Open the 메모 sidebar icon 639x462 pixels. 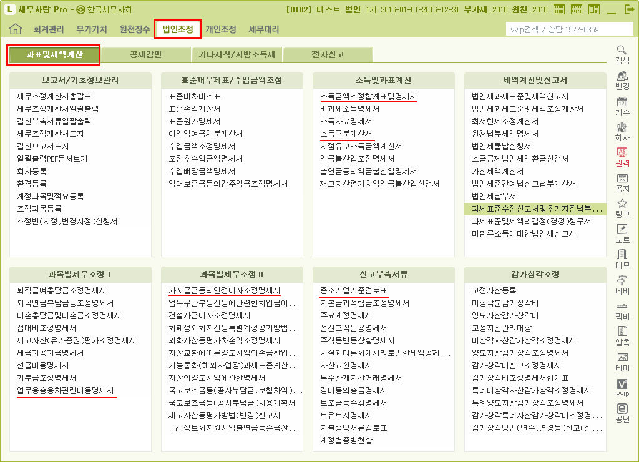[622, 259]
